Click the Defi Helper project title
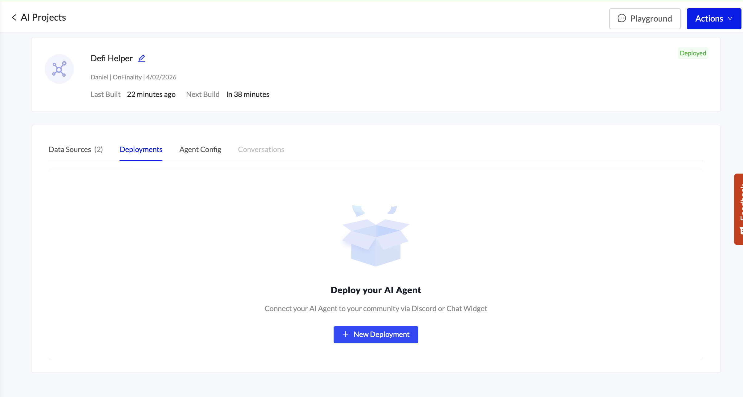The width and height of the screenshot is (743, 397). click(112, 58)
